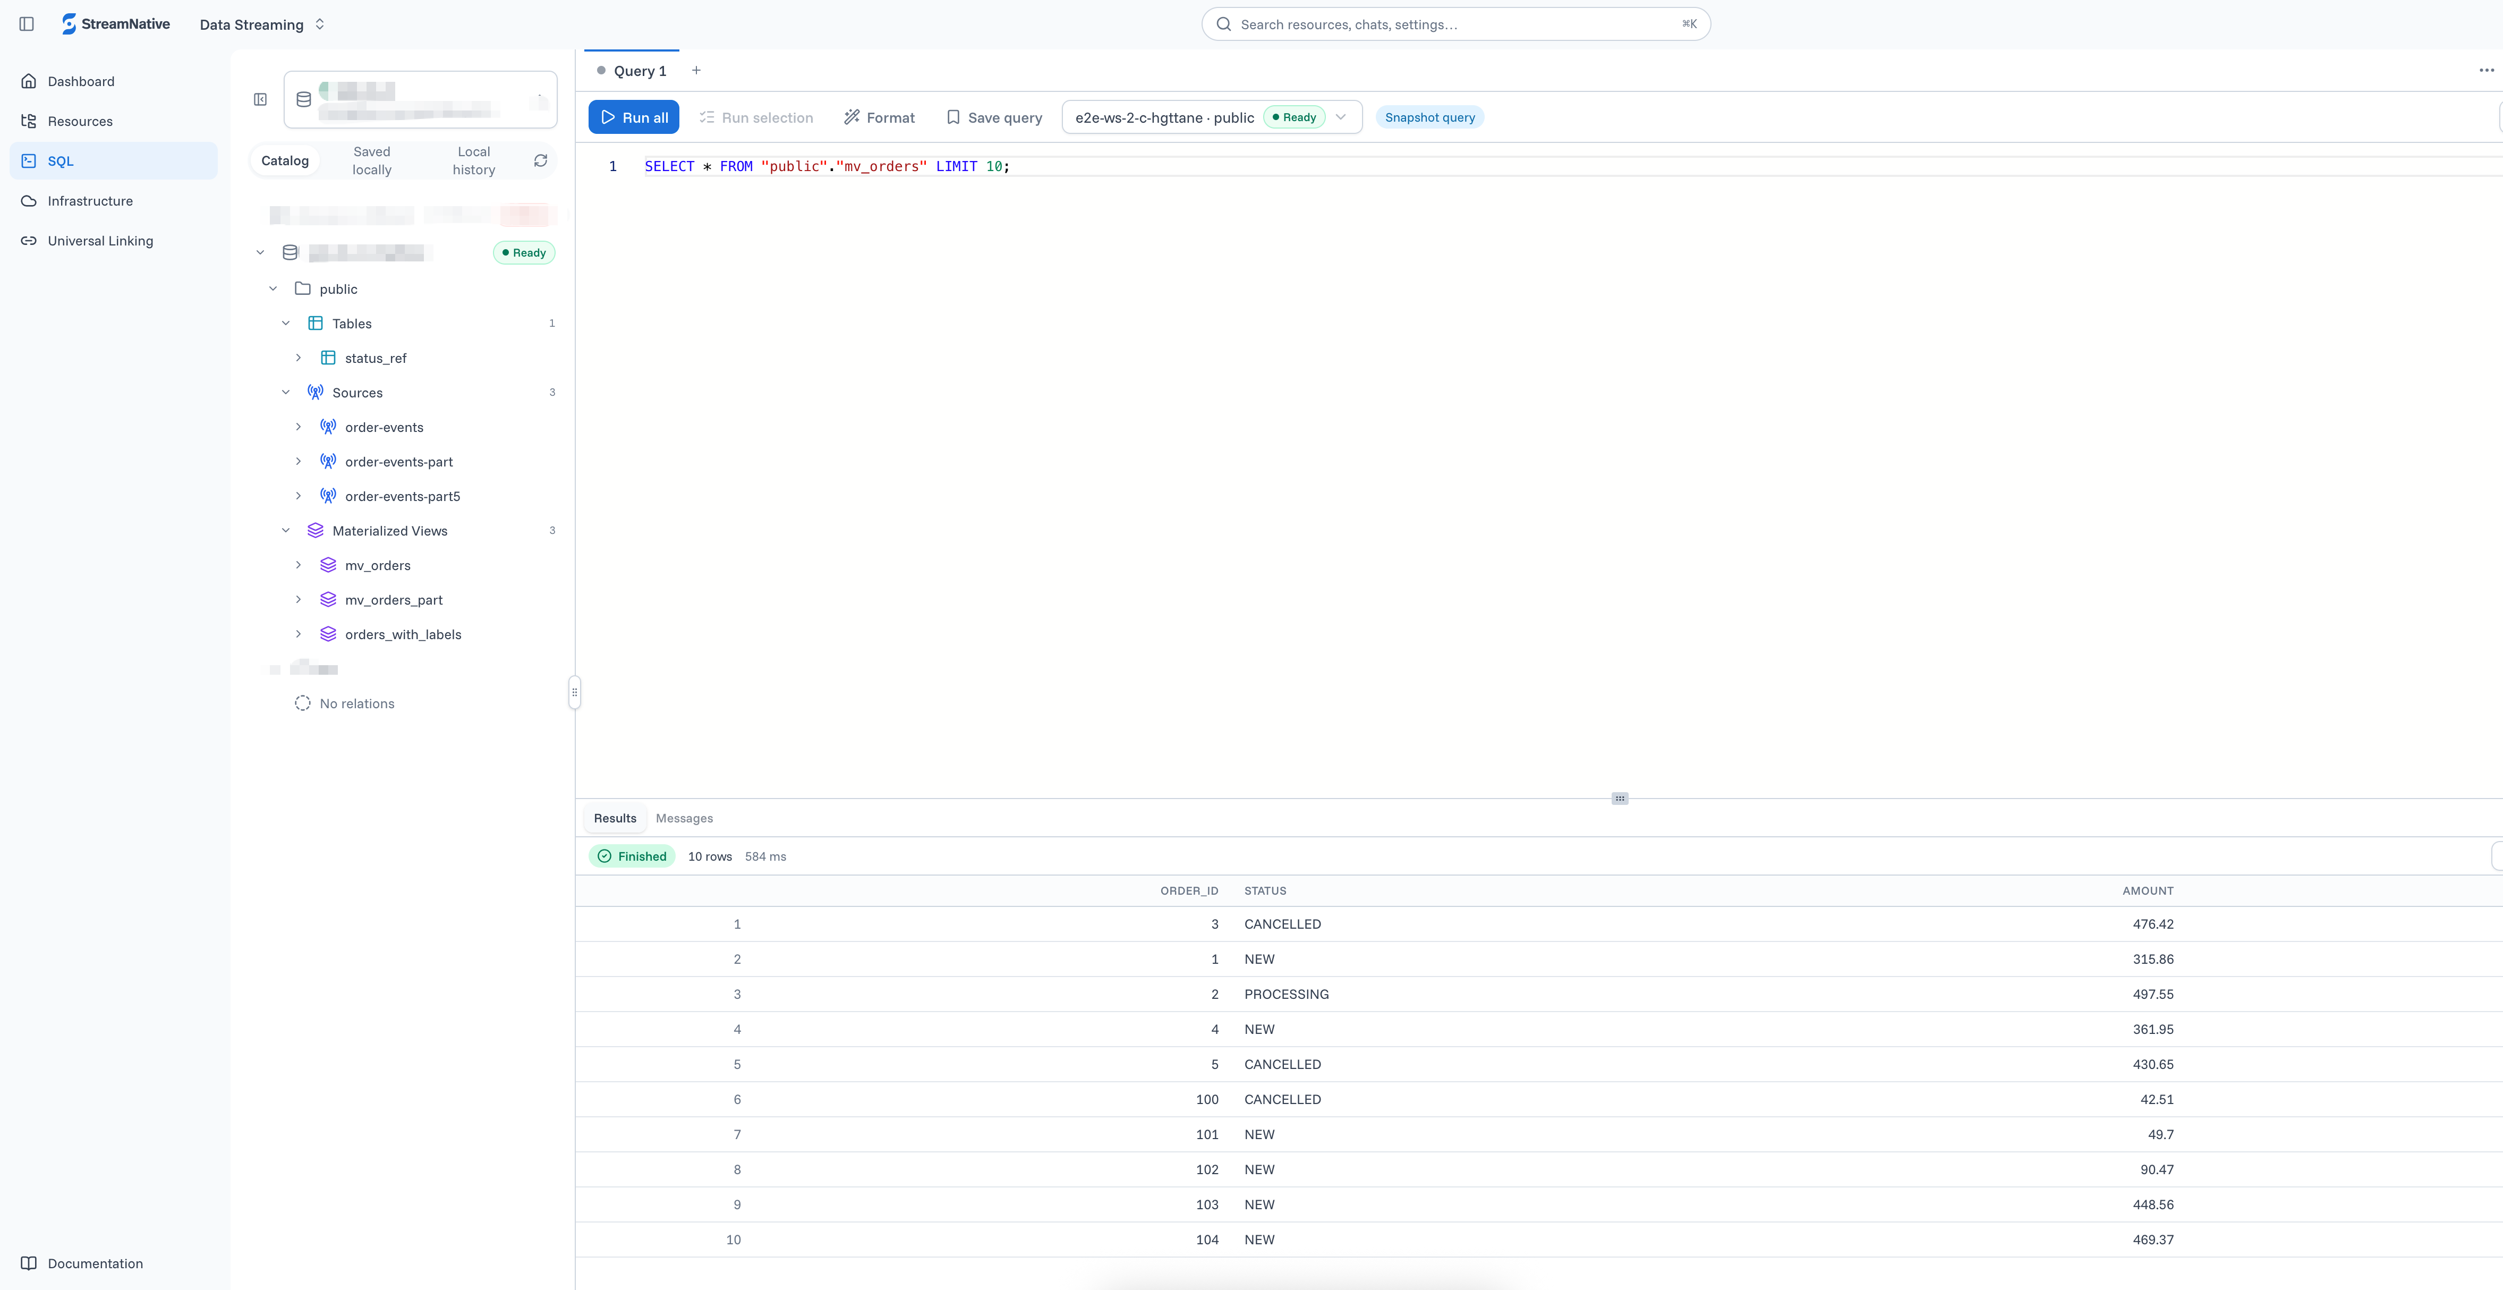The width and height of the screenshot is (2503, 1290).
Task: Go to Infrastructure
Action: pos(114,201)
